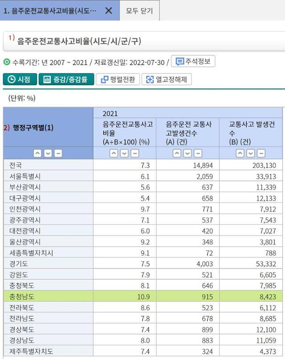Sort 행정구역별 column descending arrow
This screenshot has width=285, height=359.
pos(48,153)
